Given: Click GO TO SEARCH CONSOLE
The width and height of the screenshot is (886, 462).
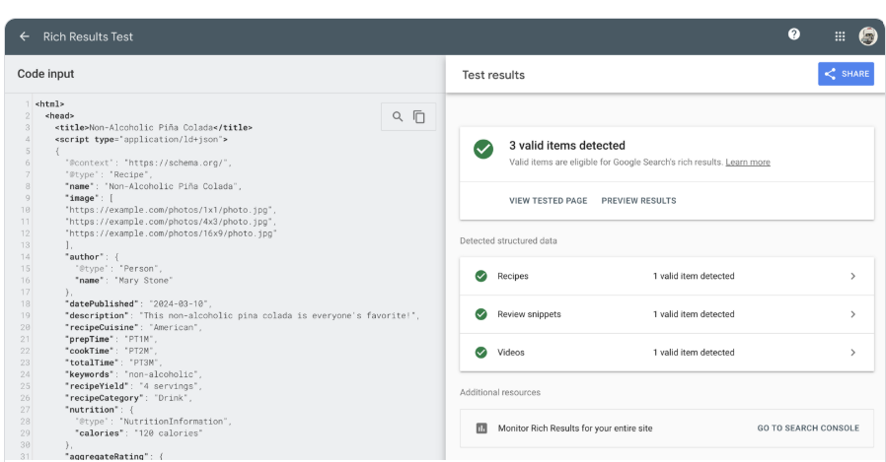Looking at the screenshot, I should 808,429.
